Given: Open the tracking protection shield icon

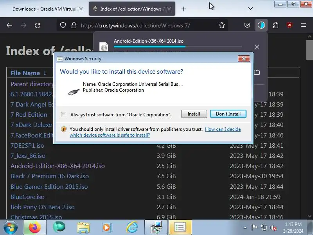Looking at the screenshot, I should 63,25.
